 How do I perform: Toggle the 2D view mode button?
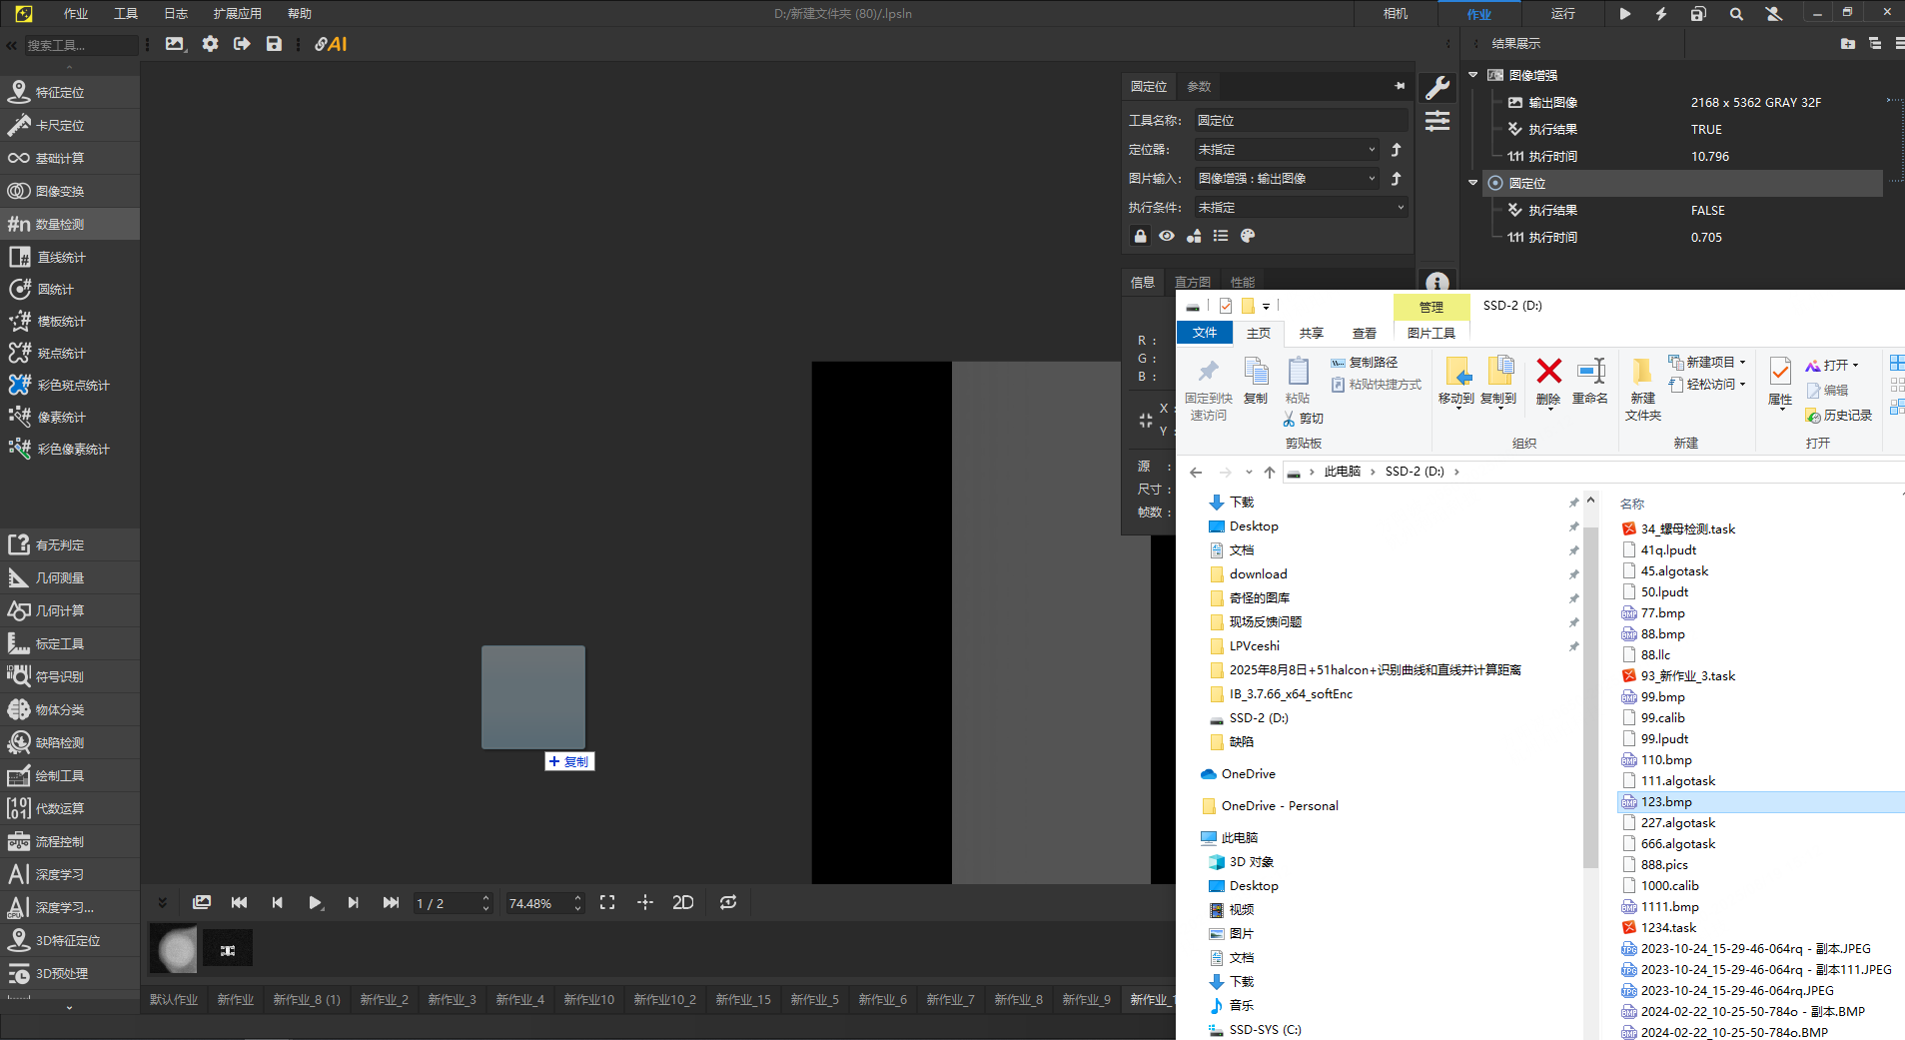point(683,903)
